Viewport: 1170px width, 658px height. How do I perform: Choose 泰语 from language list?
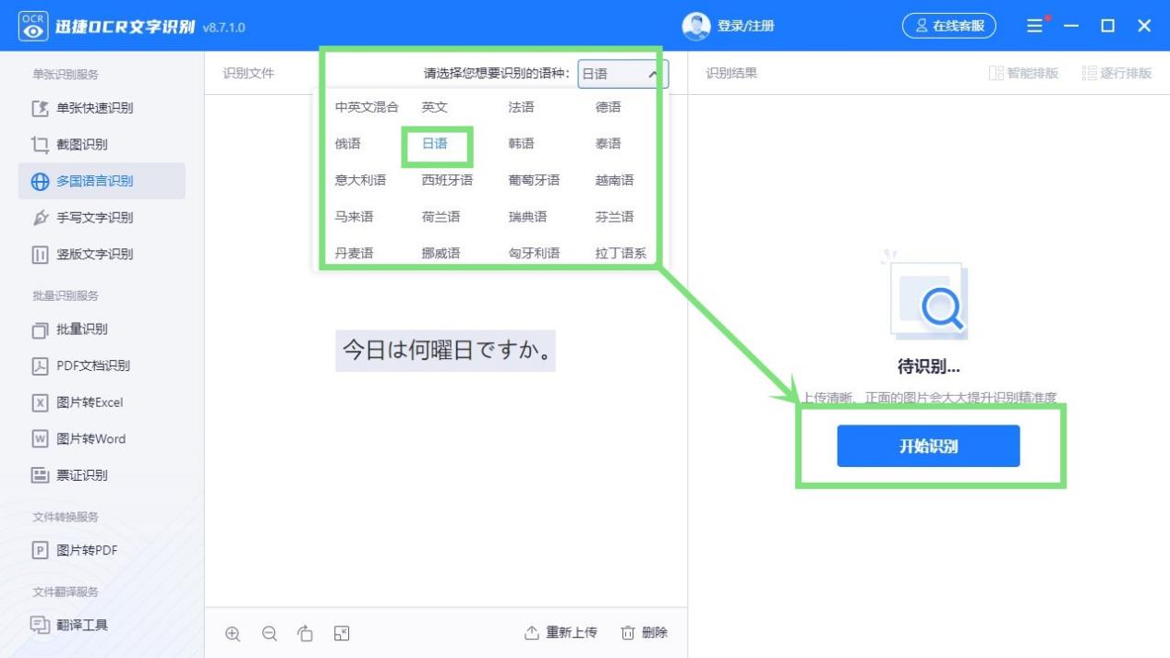tap(609, 144)
